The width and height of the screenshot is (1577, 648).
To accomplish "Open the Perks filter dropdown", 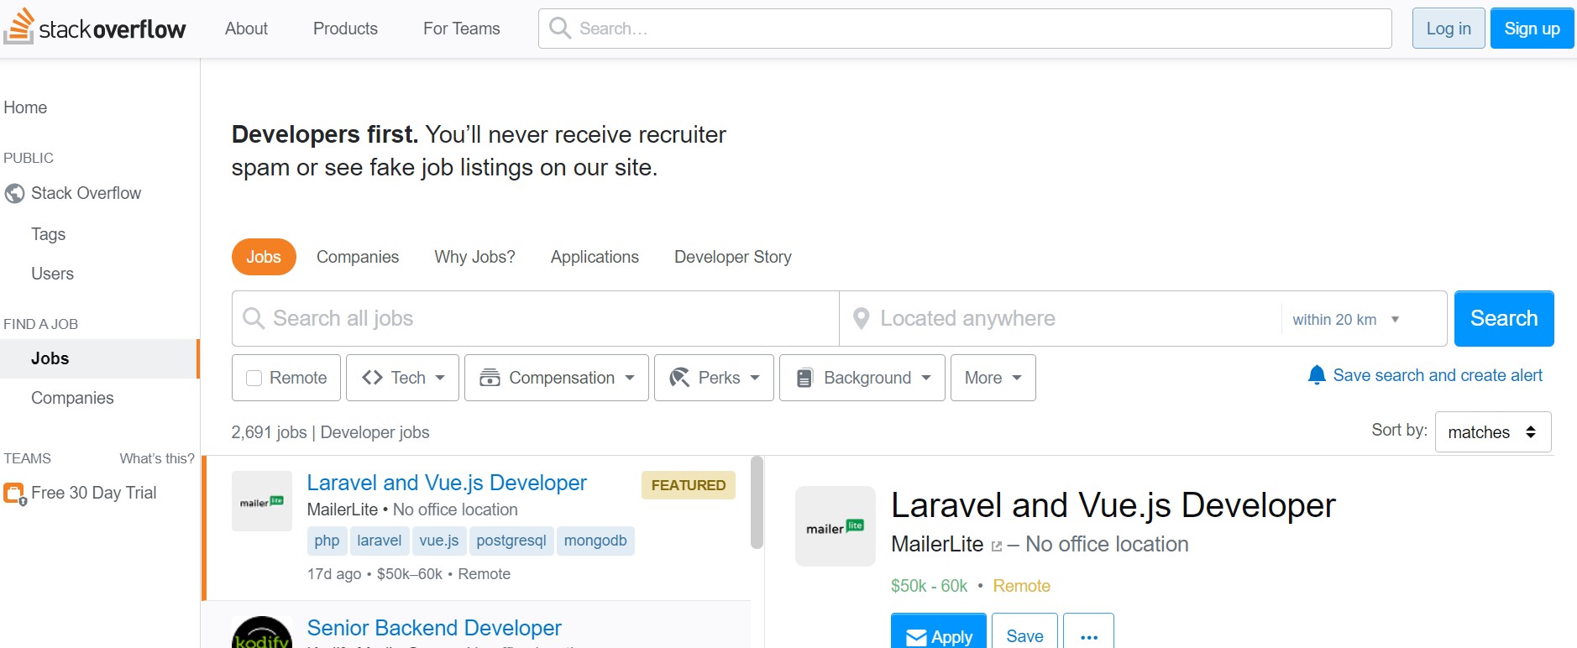I will coord(714,378).
